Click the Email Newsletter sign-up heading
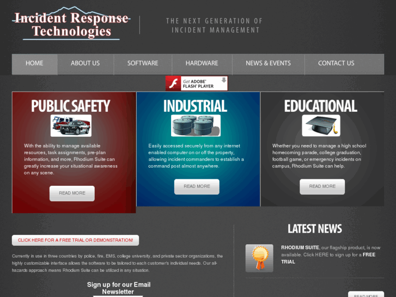Viewport: 396px width, 297px height. pos(119,288)
